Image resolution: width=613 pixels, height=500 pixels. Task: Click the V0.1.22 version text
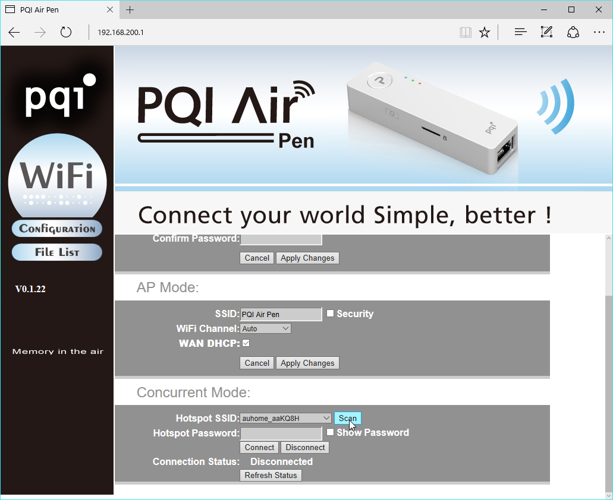pos(30,289)
